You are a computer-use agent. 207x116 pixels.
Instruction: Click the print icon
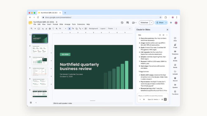point(50,29)
